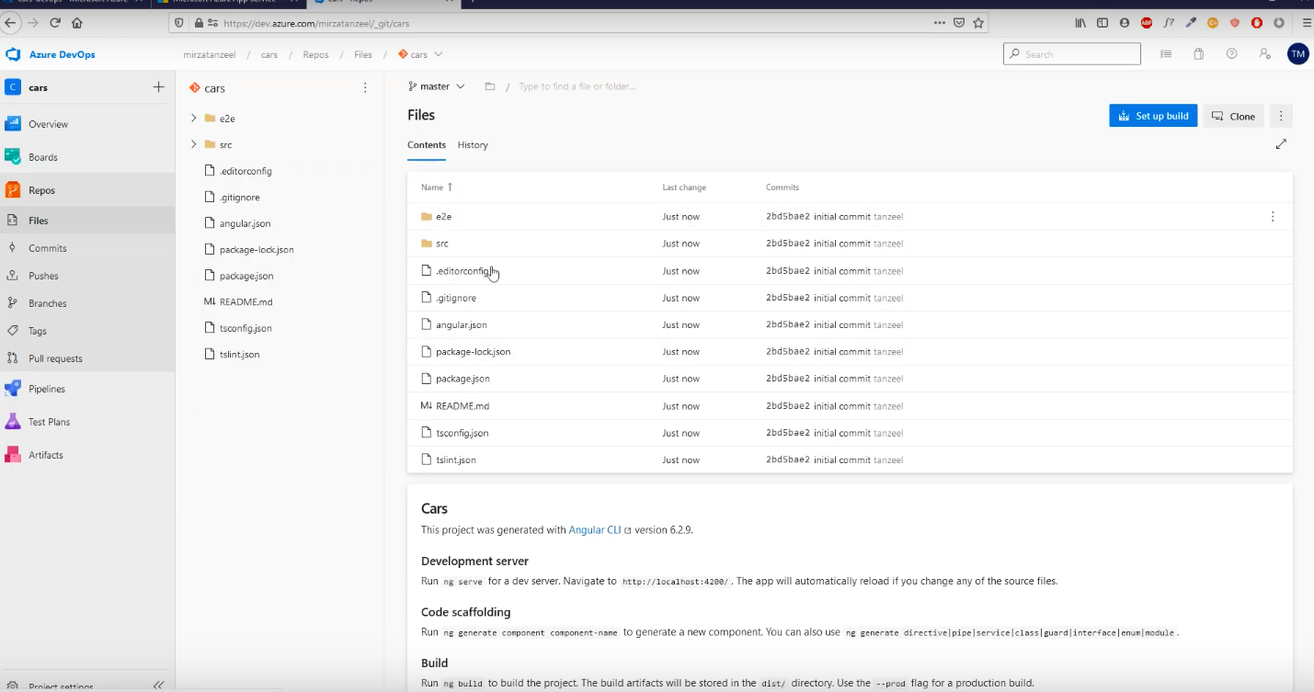Click the user settings icon in header
The image size is (1314, 692).
click(1265, 54)
